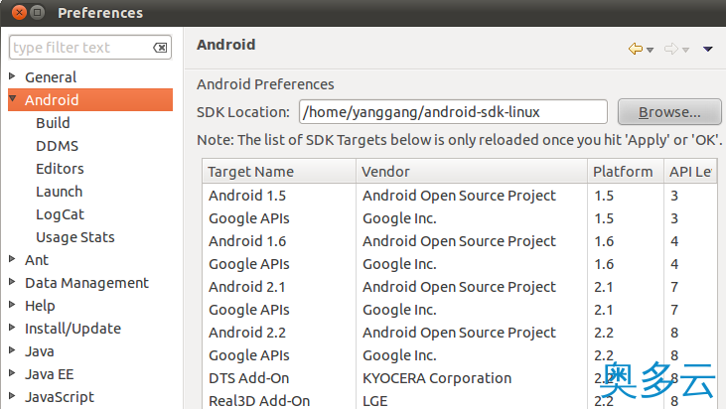726x409 pixels.
Task: Expand the Install/Update node
Action: (x=13, y=328)
